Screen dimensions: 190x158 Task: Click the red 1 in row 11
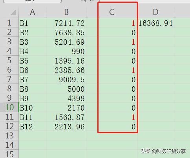coord(133,117)
